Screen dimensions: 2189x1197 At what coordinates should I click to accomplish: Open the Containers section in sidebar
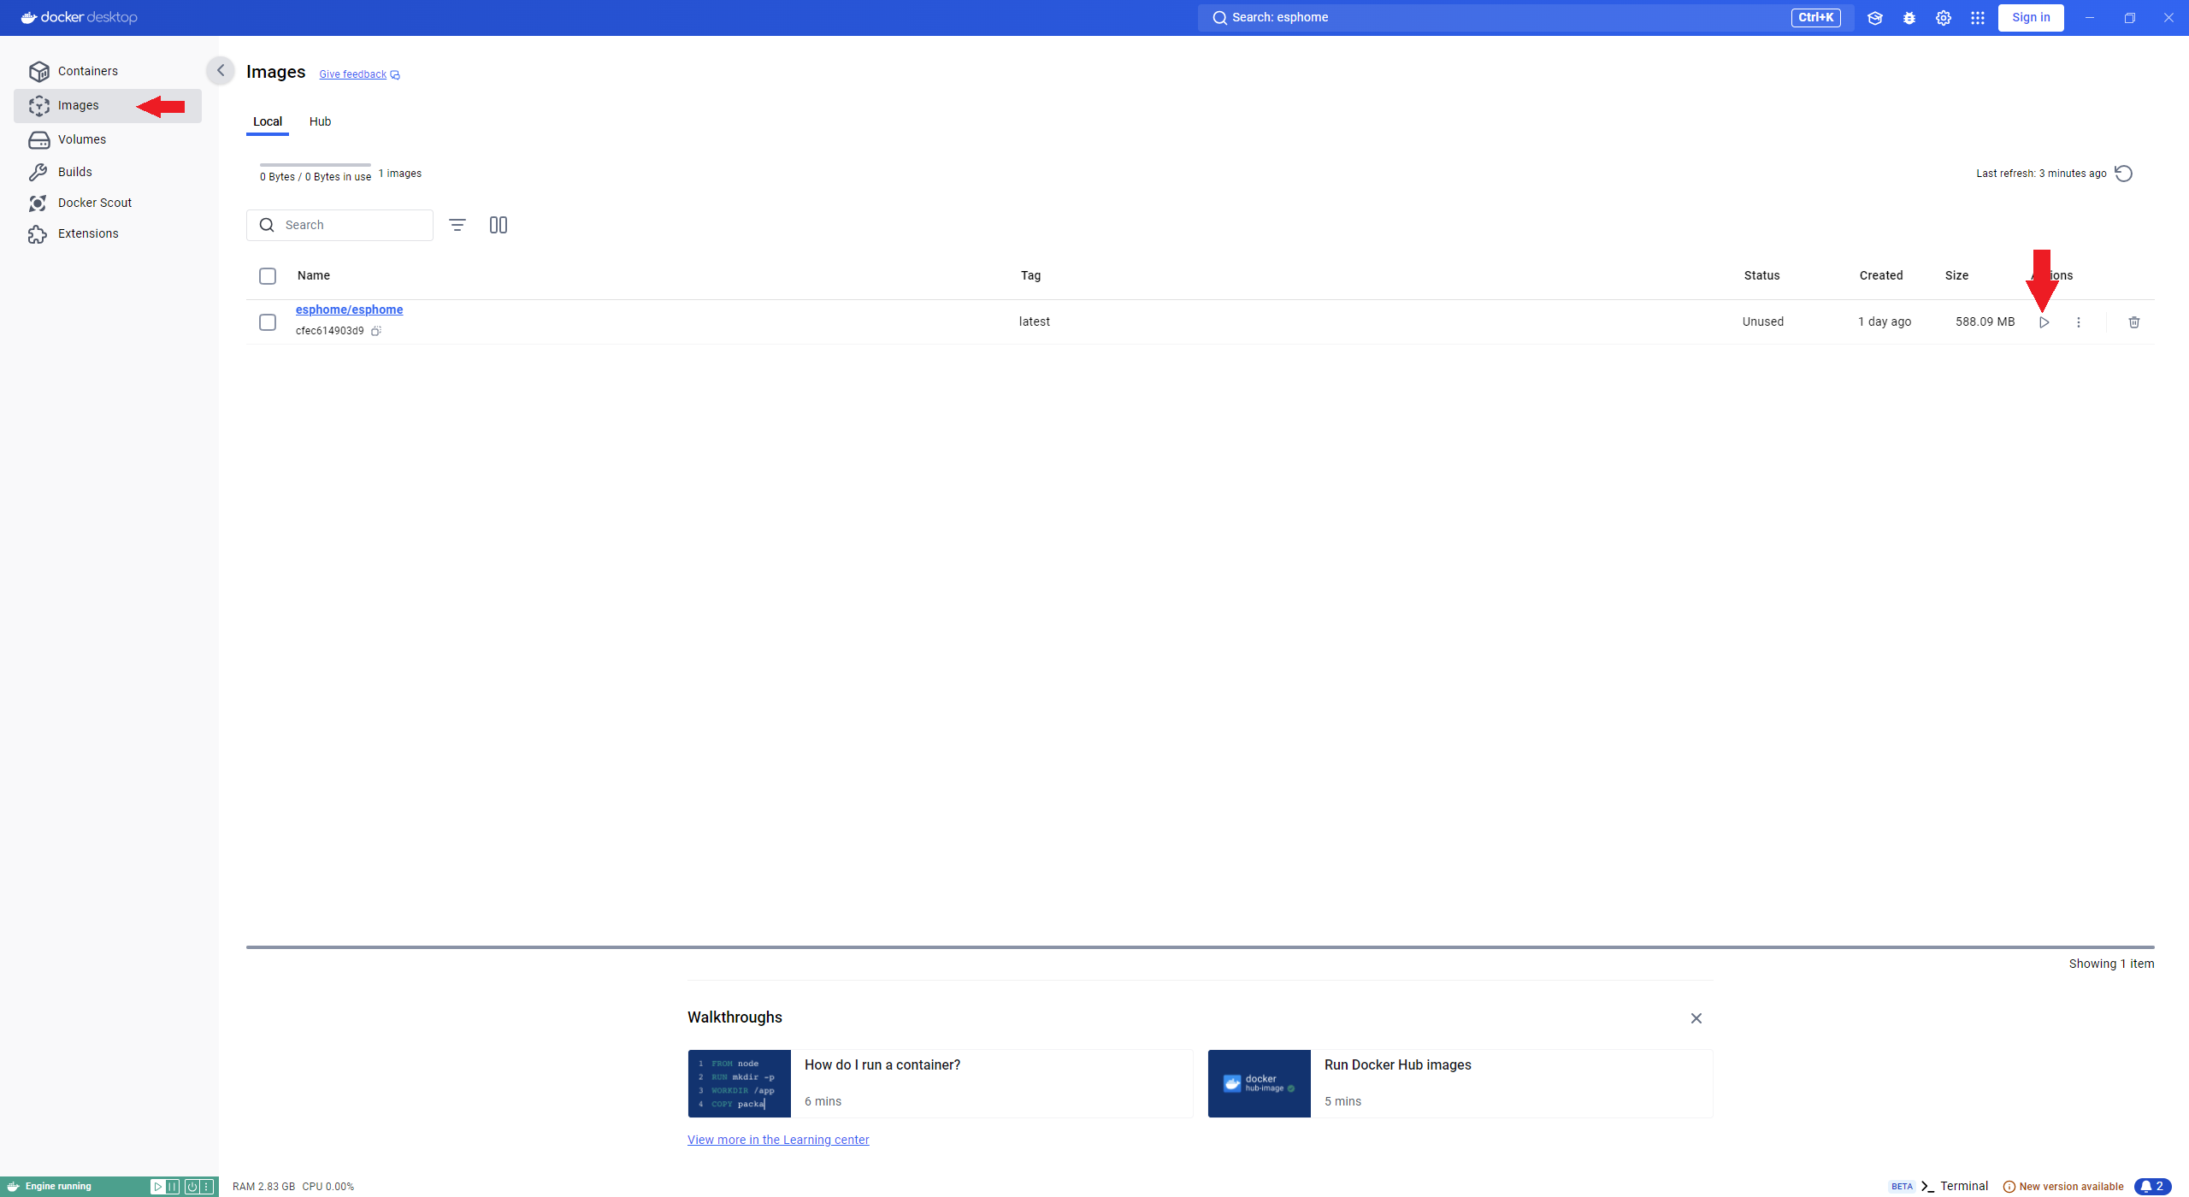(x=108, y=71)
